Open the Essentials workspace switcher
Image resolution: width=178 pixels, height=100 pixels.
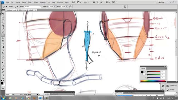[162, 2]
